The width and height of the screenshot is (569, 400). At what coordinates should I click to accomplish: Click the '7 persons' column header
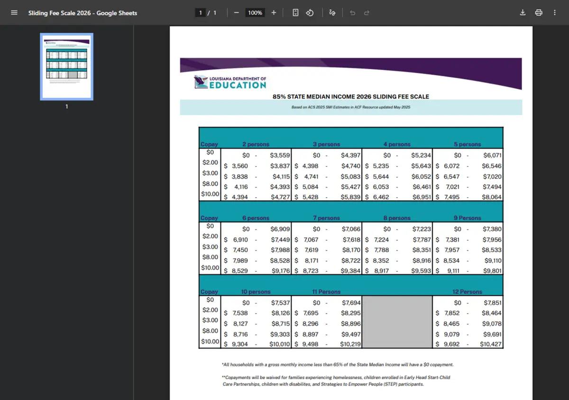[326, 218]
